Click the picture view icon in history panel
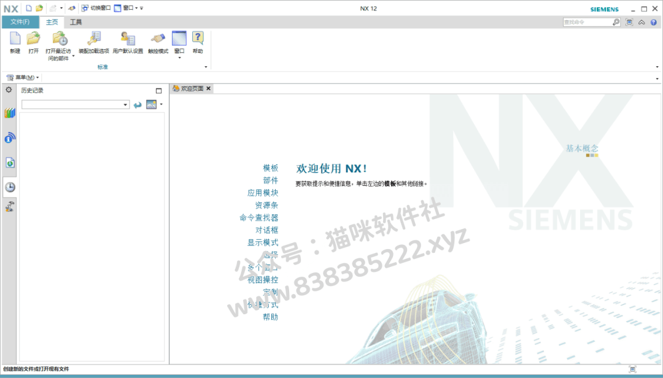Viewport: 663px width, 378px height. (152, 104)
